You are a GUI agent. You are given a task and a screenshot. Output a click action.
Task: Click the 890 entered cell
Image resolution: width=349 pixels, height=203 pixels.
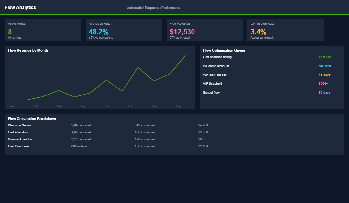point(80,146)
